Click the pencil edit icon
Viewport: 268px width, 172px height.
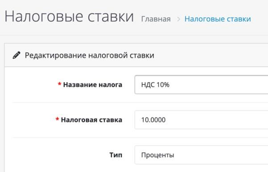point(16,55)
